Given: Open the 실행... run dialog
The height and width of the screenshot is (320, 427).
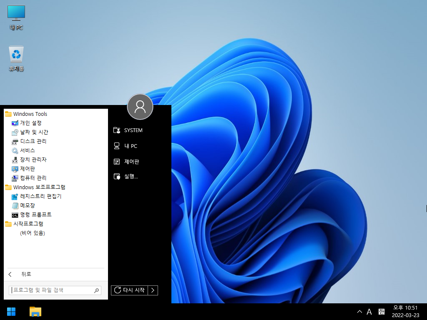Looking at the screenshot, I should (x=126, y=177).
